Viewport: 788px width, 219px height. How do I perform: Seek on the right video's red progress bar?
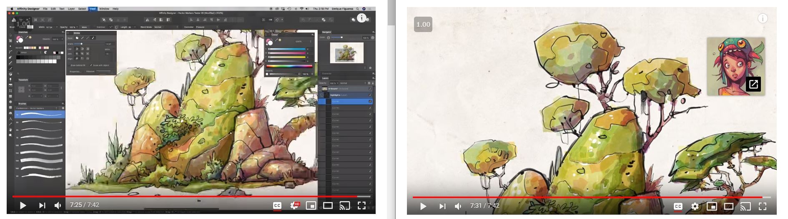coord(587,197)
